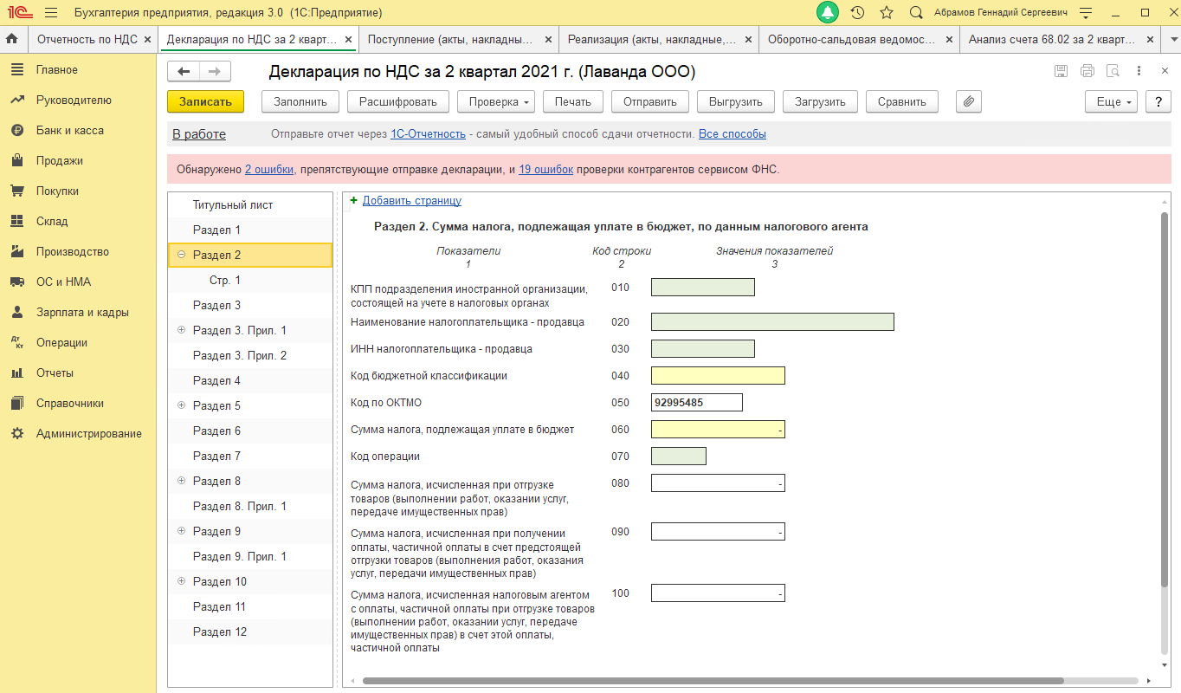Open favorites star icon

886,13
